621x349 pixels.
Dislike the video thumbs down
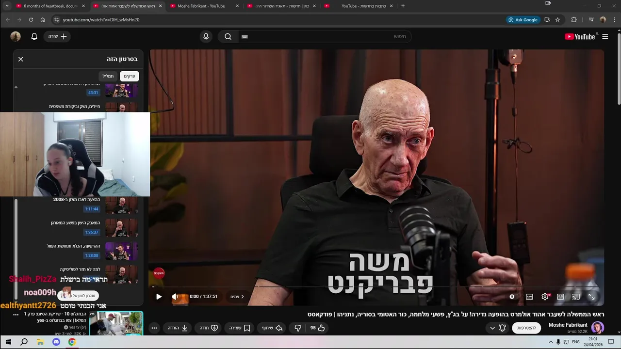298,328
